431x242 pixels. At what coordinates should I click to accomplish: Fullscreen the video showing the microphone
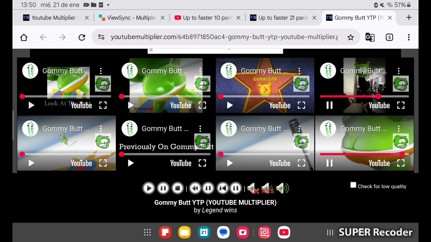click(301, 163)
